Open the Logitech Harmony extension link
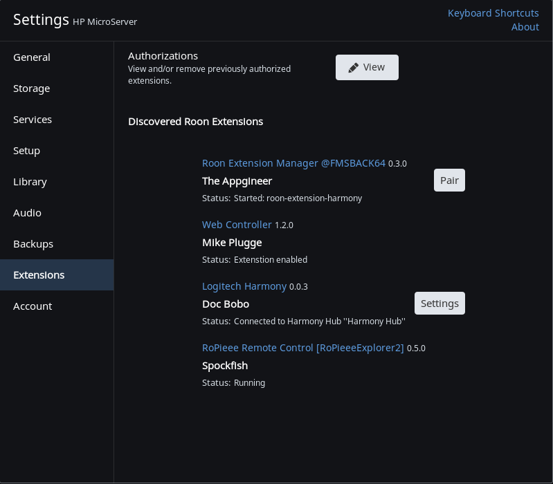553x484 pixels. [x=244, y=286]
